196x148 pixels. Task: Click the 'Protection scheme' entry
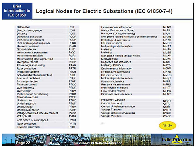point(28,72)
